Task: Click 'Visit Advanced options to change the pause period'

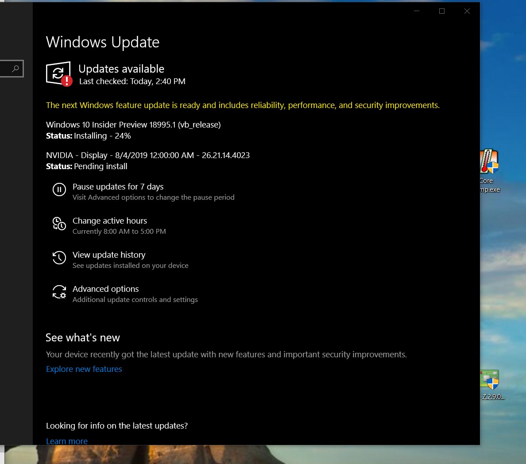Action: click(153, 197)
